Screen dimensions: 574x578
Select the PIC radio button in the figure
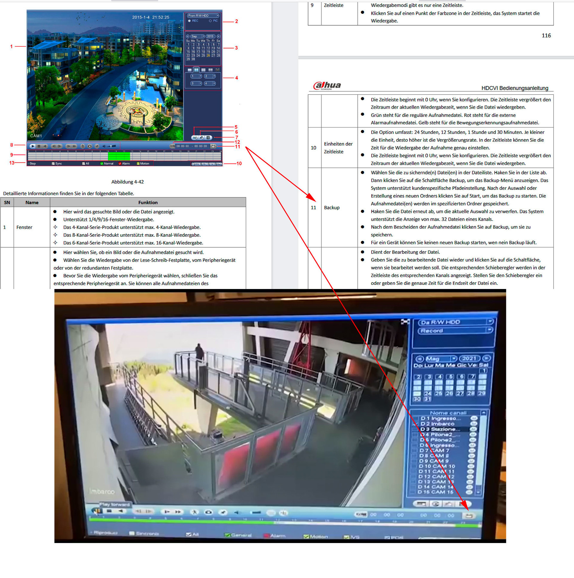coord(210,21)
